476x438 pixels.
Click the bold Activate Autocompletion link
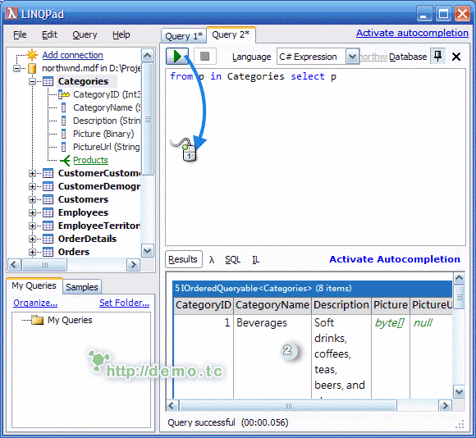(395, 259)
